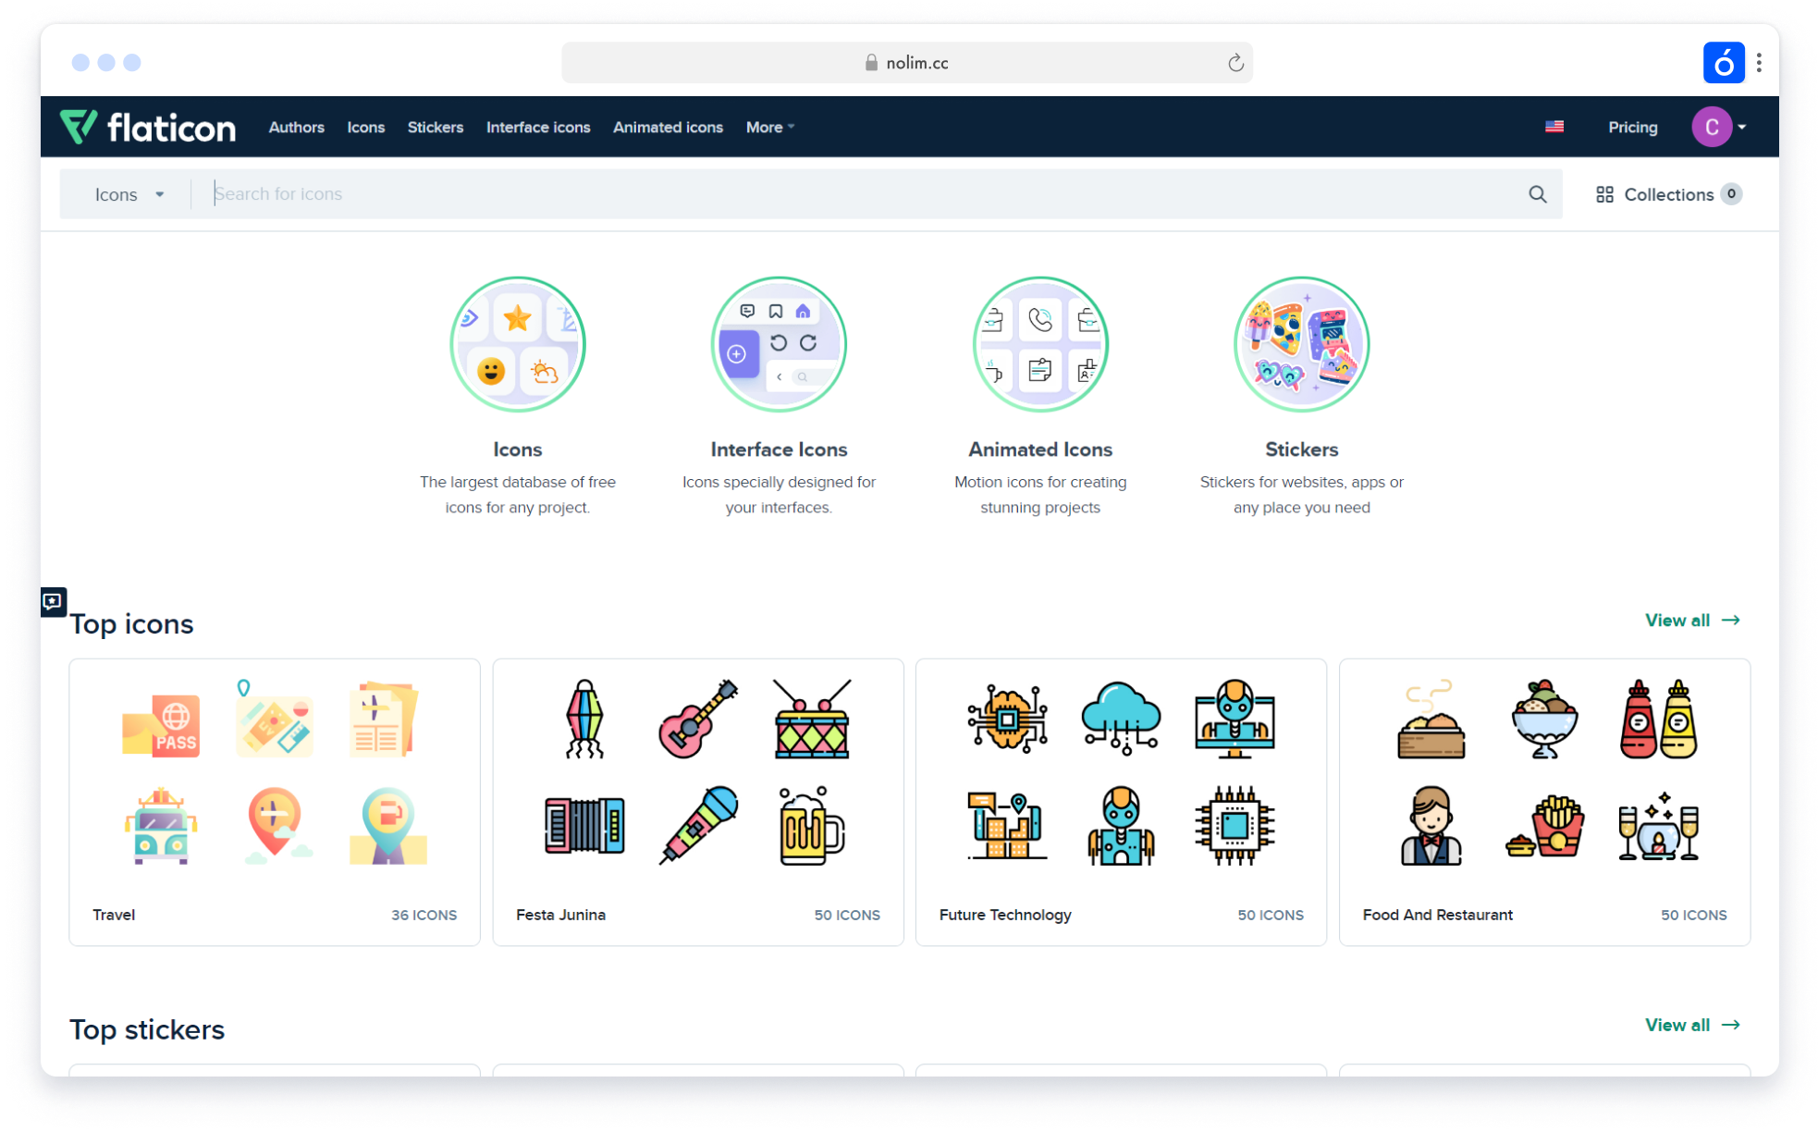Image resolution: width=1818 pixels, height=1132 pixels.
Task: Open Interface icons nav item
Action: tap(538, 128)
